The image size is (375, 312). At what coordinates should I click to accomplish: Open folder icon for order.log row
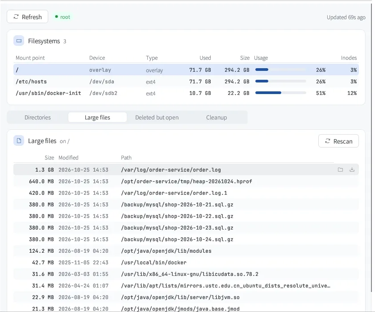[x=340, y=170]
